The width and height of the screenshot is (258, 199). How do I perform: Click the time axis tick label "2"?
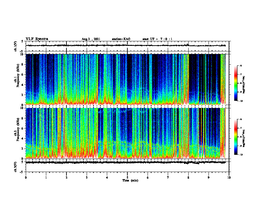(x=66, y=178)
